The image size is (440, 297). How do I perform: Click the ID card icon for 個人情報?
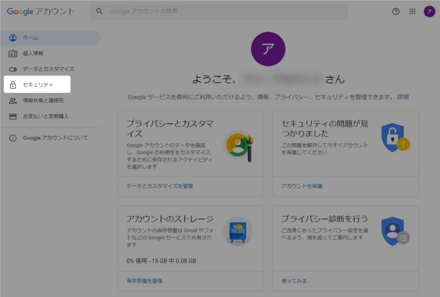click(13, 54)
